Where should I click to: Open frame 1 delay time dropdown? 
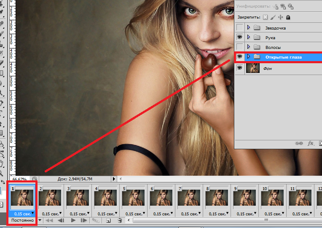click(x=32, y=214)
